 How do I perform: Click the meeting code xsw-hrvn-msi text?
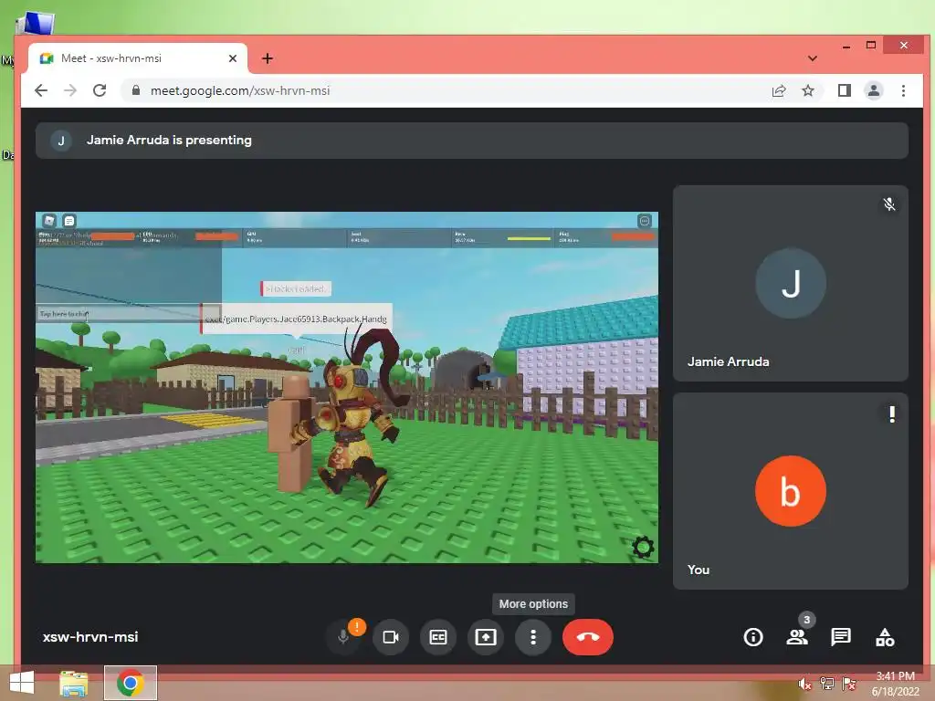tap(90, 637)
